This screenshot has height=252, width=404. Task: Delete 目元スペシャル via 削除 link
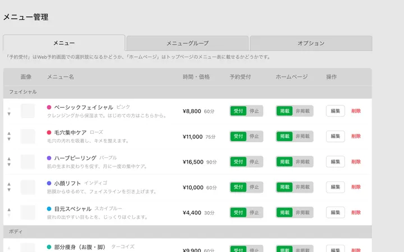coord(356,212)
